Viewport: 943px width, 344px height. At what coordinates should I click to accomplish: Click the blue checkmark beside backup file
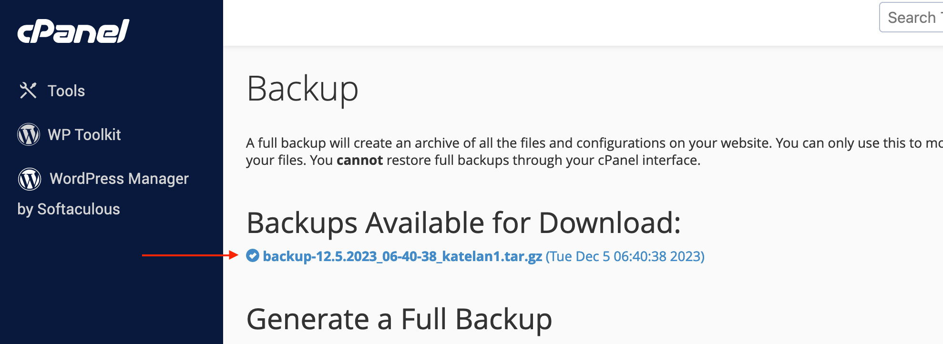[x=253, y=256]
